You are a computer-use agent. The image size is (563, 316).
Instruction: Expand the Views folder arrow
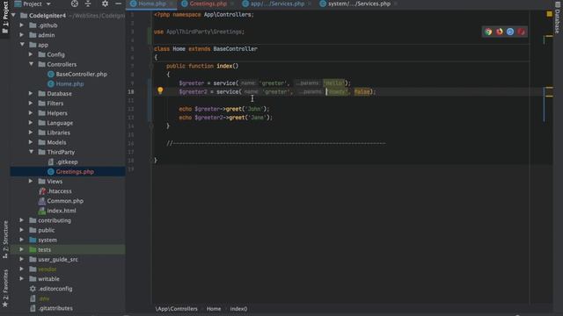[31, 182]
